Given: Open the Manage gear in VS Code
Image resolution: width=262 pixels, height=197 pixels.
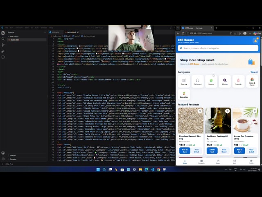Looking at the screenshot, I should click(3, 159).
